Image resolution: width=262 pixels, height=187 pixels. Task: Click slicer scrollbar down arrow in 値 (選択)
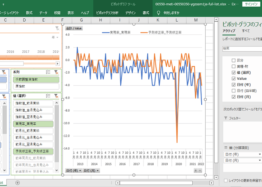[x=57, y=170]
